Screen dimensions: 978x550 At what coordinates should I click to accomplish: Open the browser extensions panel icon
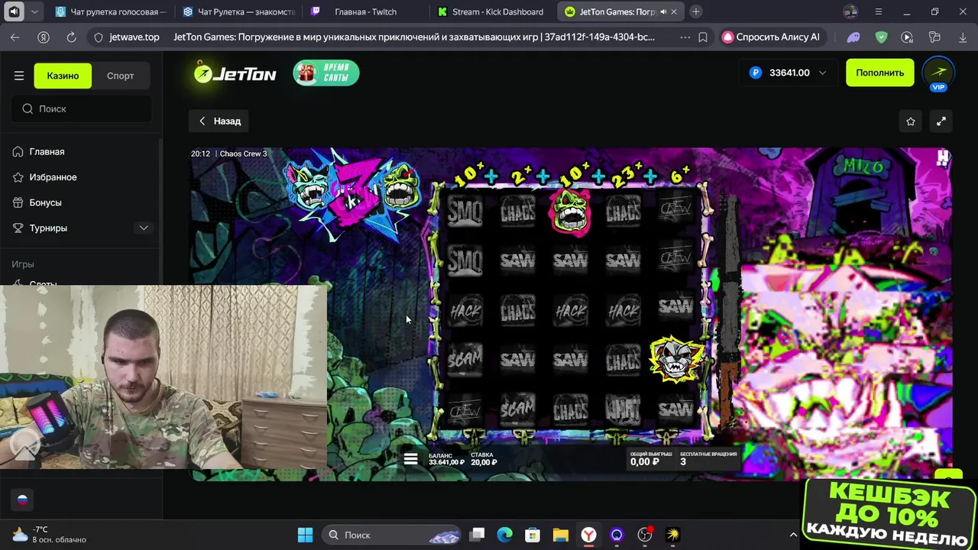point(934,37)
